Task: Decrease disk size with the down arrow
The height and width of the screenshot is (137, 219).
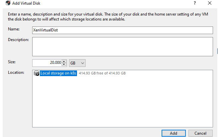Action: (x=64, y=64)
